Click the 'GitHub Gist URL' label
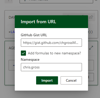 pos(34,35)
